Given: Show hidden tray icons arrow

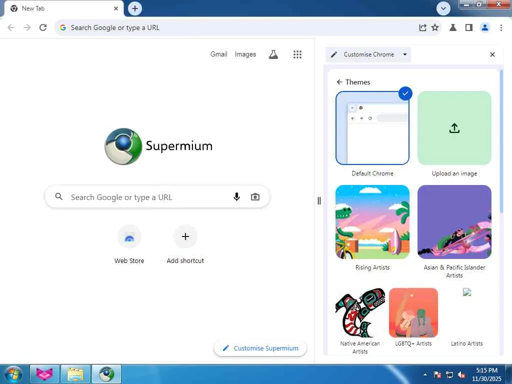Looking at the screenshot, I should coord(425,374).
